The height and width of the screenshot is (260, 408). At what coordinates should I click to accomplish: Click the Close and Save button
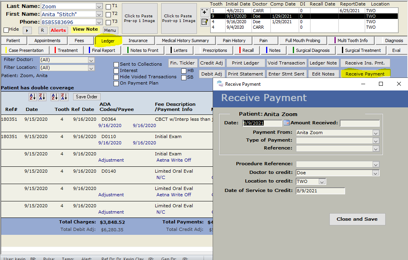pos(357,219)
